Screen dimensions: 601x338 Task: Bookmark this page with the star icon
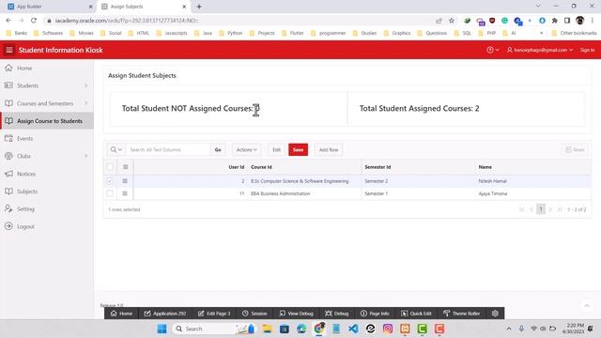(451, 21)
